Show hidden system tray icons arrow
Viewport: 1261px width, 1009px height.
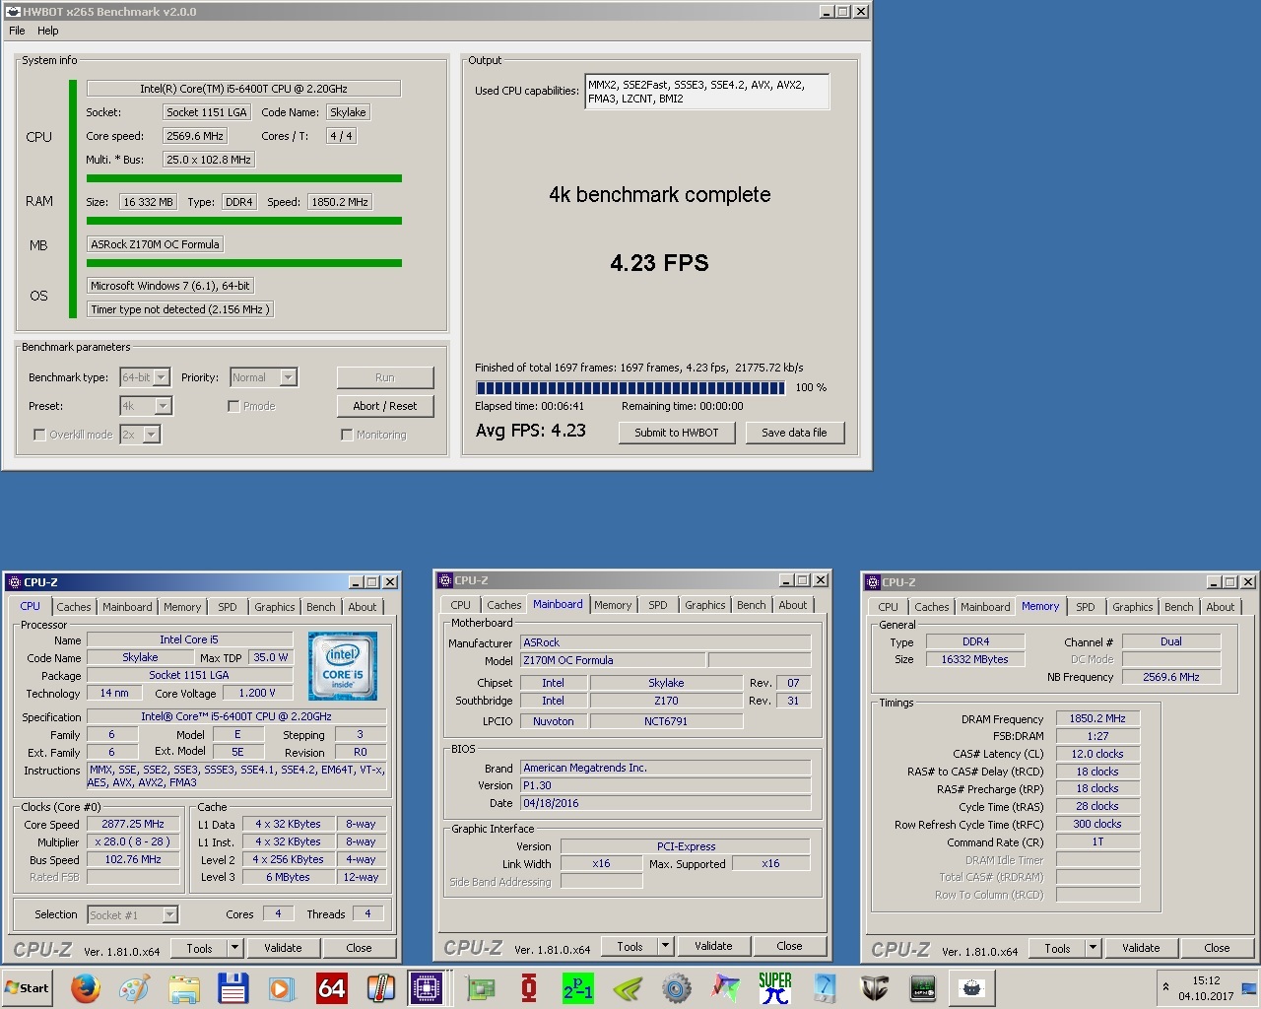(x=1166, y=987)
